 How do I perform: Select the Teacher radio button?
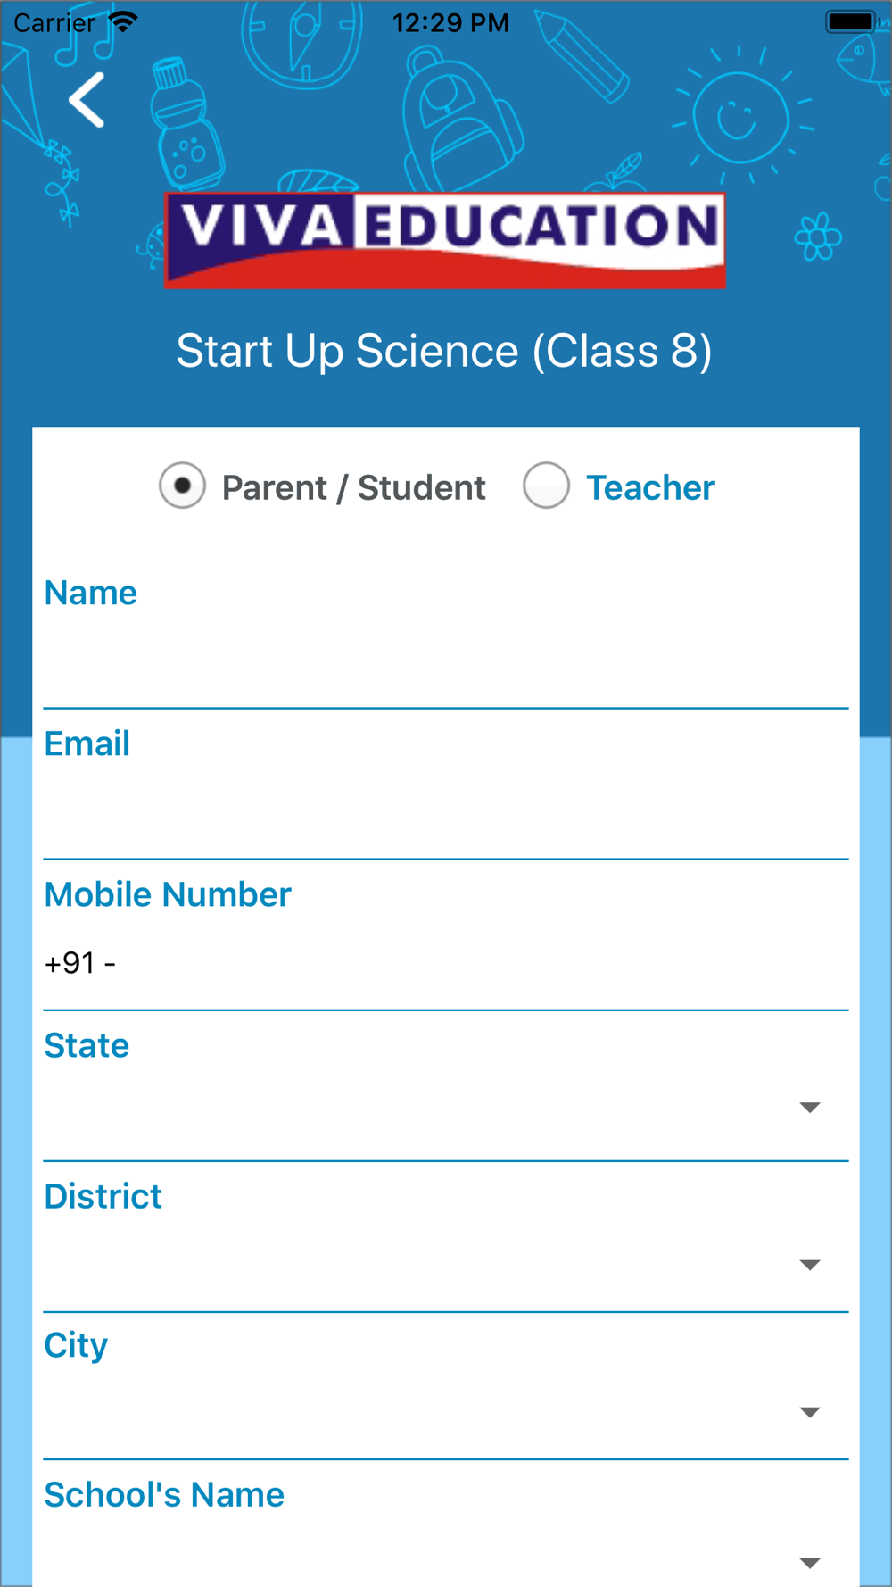pos(546,486)
